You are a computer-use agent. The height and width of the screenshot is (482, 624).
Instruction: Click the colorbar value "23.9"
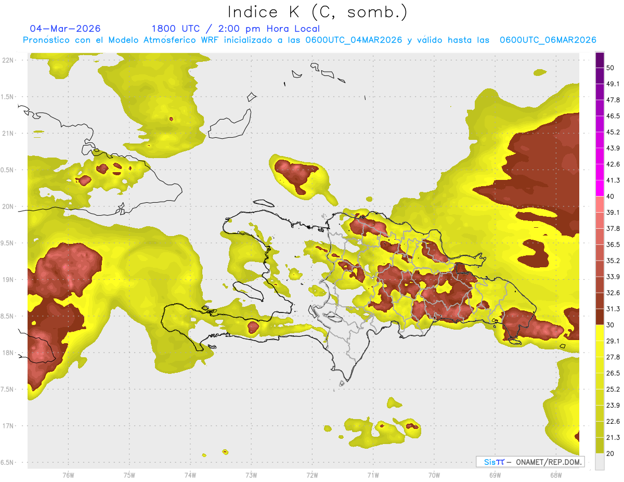coord(613,406)
